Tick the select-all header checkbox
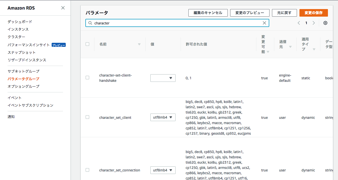338x180 pixels. coord(87,44)
